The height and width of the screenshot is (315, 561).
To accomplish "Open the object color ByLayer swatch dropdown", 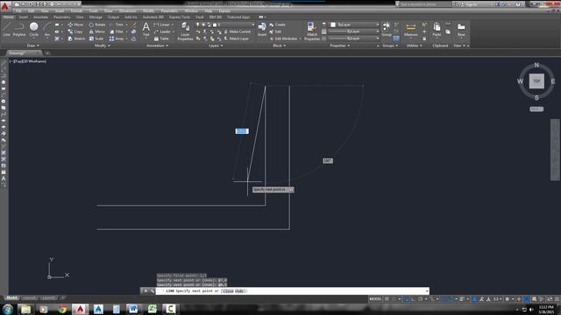I will [354, 24].
